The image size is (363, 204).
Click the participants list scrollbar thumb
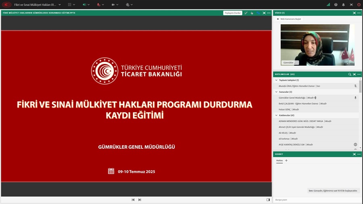point(360,87)
